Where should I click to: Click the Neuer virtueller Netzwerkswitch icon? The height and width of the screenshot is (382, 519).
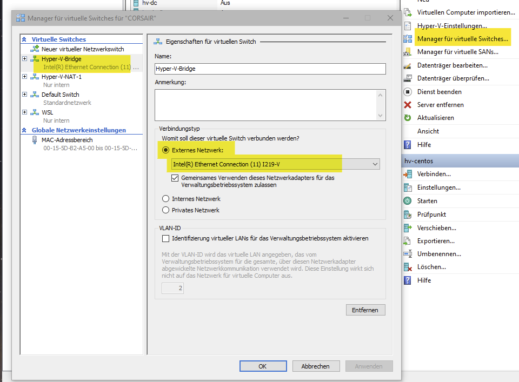(x=35, y=49)
